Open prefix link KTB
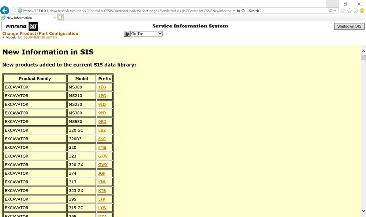The height and width of the screenshot is (217, 366). click(x=102, y=191)
